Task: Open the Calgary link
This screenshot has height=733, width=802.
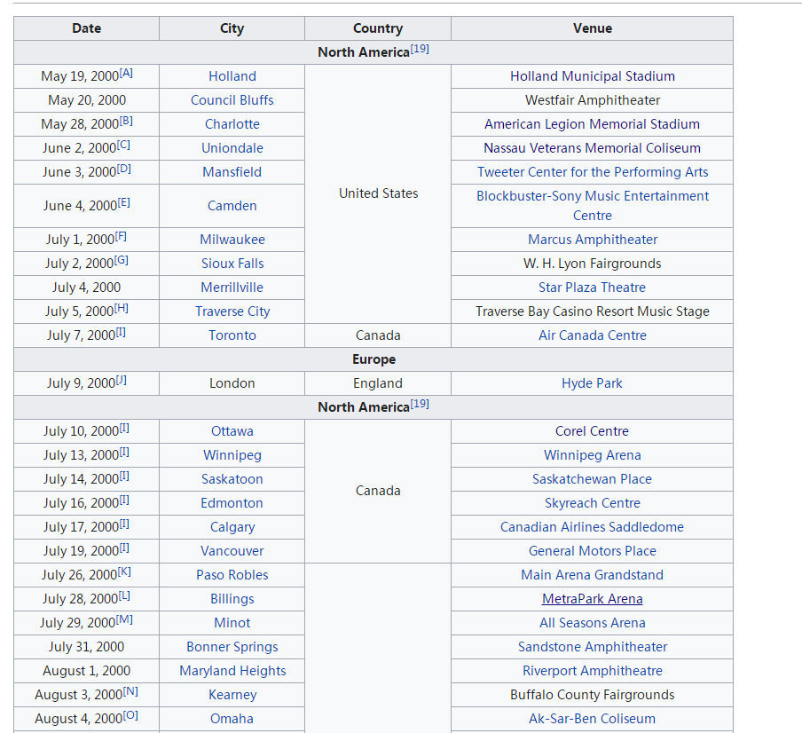Action: coord(232,527)
